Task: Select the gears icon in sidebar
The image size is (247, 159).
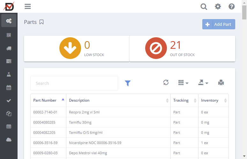Action: coord(9,21)
